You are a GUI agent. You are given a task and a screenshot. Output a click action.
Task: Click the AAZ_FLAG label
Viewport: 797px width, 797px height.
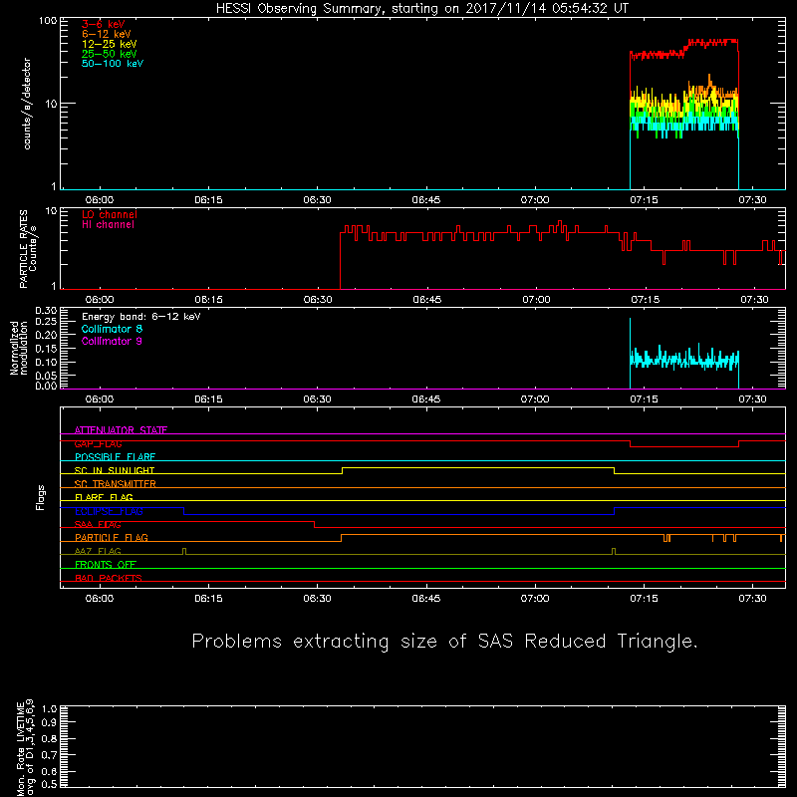tap(98, 551)
